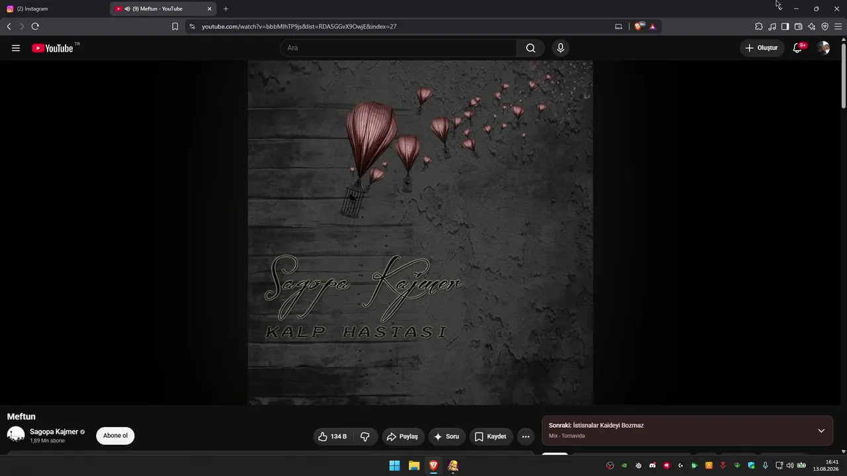Open a new browser tab
Viewport: 847px width, 476px height.
pos(226,9)
